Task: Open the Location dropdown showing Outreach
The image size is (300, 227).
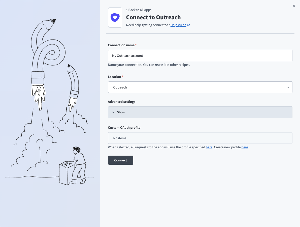Action: coord(200,87)
